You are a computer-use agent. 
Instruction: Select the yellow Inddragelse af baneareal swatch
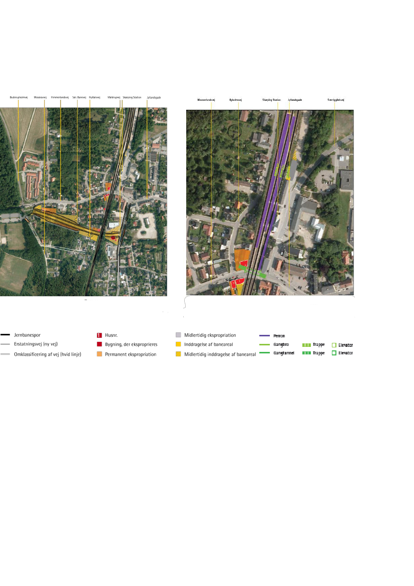(178, 344)
